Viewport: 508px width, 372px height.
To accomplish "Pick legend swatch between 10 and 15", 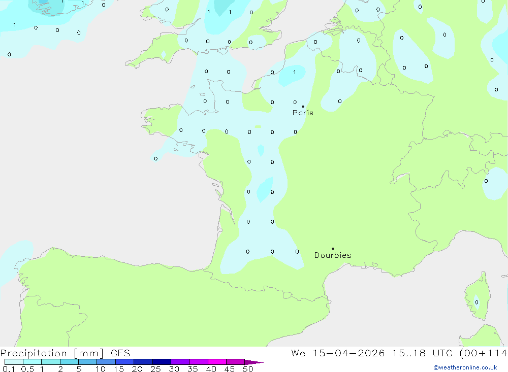I will point(106,362).
